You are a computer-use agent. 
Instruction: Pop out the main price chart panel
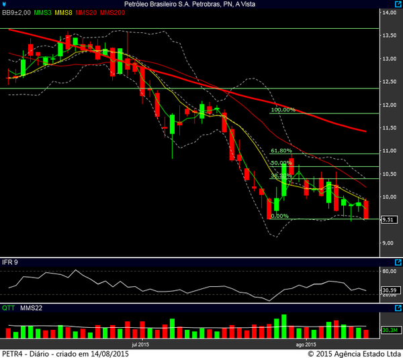(x=398, y=4)
